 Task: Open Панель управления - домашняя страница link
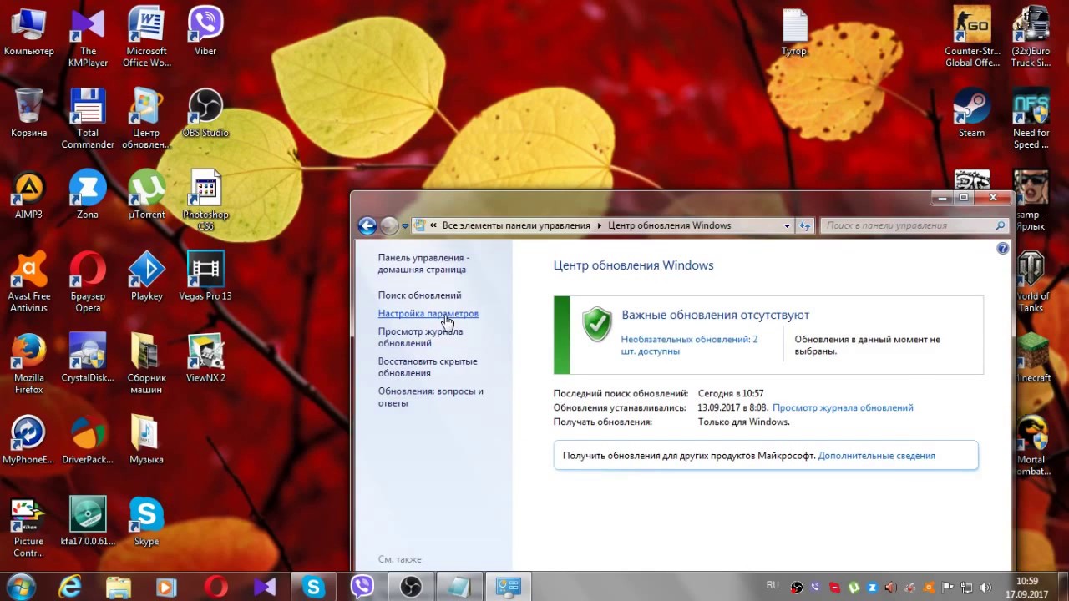[423, 264]
